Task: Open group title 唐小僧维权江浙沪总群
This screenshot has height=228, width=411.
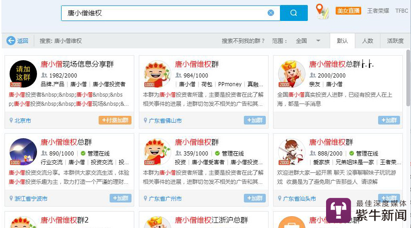Action: point(211,220)
